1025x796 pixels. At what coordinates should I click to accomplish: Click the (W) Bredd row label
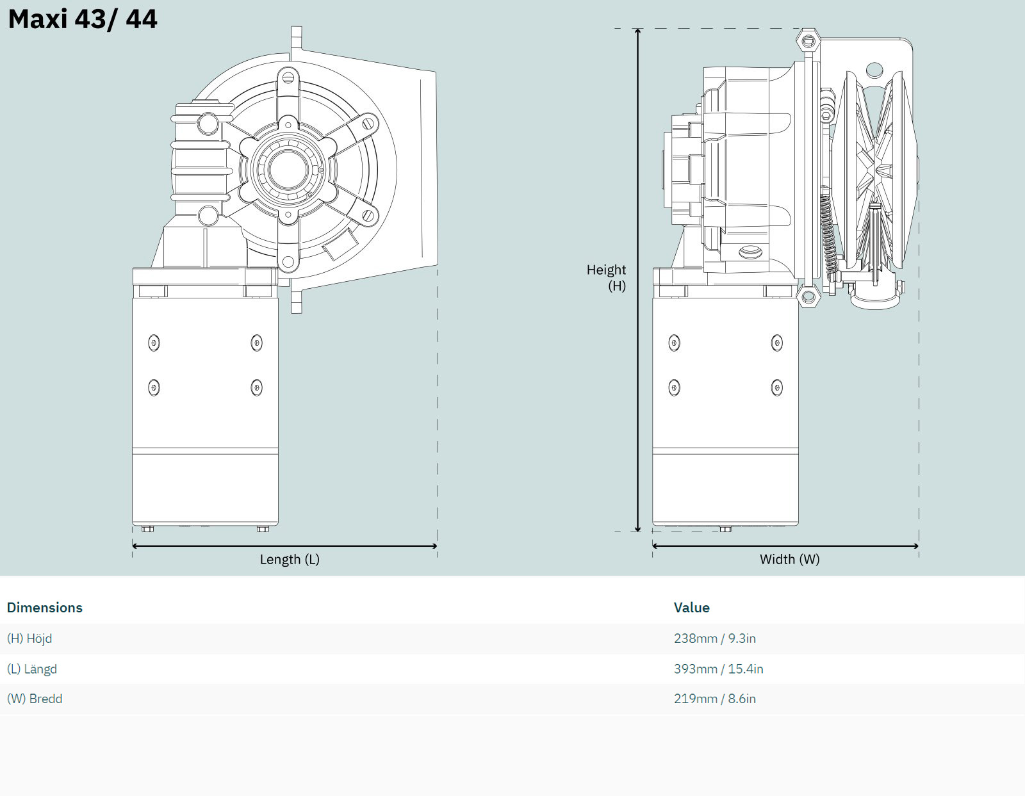tap(35, 699)
